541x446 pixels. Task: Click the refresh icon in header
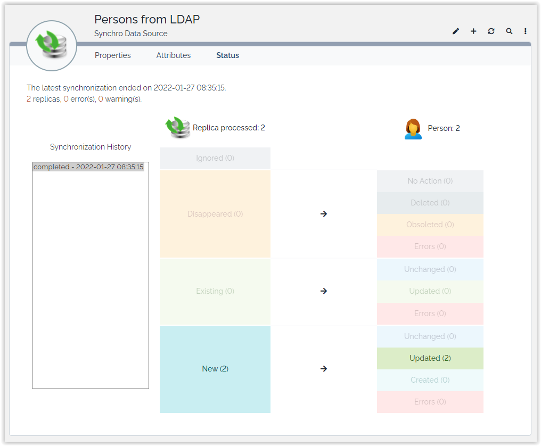pyautogui.click(x=491, y=31)
